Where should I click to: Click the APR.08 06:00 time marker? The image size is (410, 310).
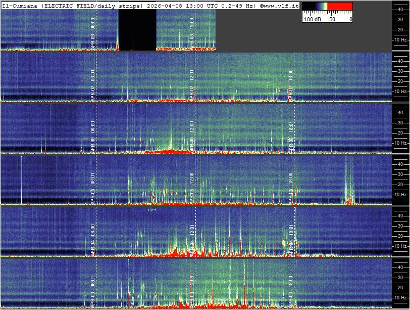click(x=93, y=31)
